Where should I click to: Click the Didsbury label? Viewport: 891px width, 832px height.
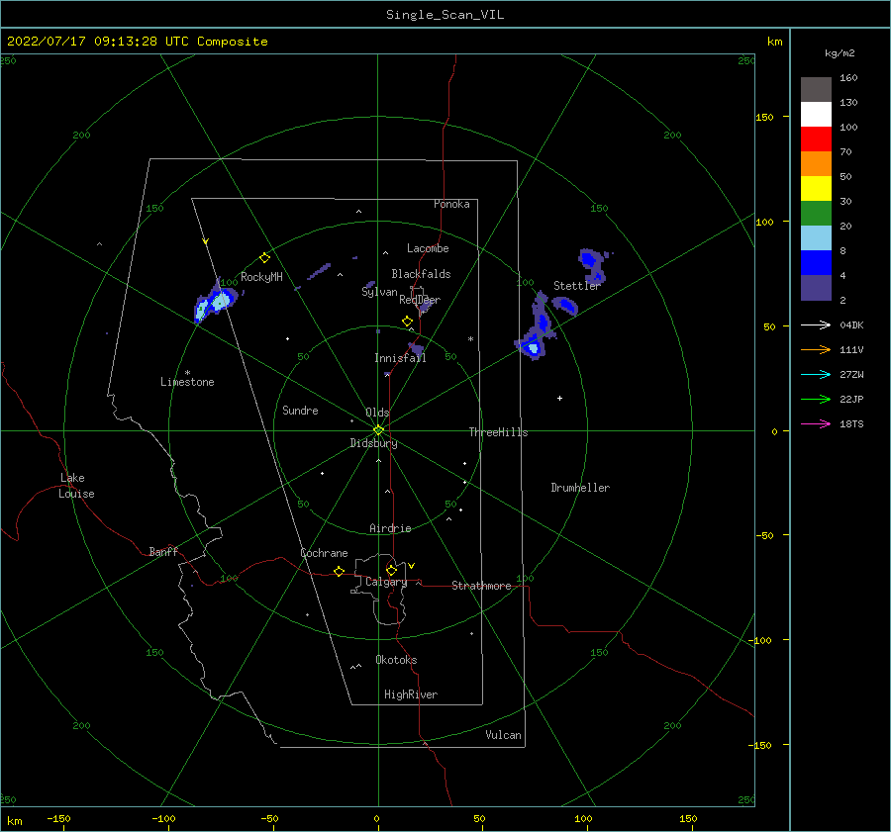[373, 443]
